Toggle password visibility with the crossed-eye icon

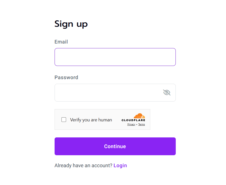point(167,92)
